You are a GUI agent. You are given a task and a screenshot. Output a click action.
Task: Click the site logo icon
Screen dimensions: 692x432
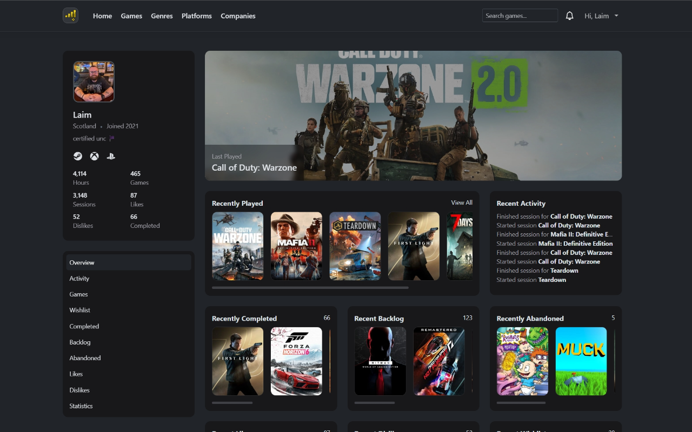70,16
